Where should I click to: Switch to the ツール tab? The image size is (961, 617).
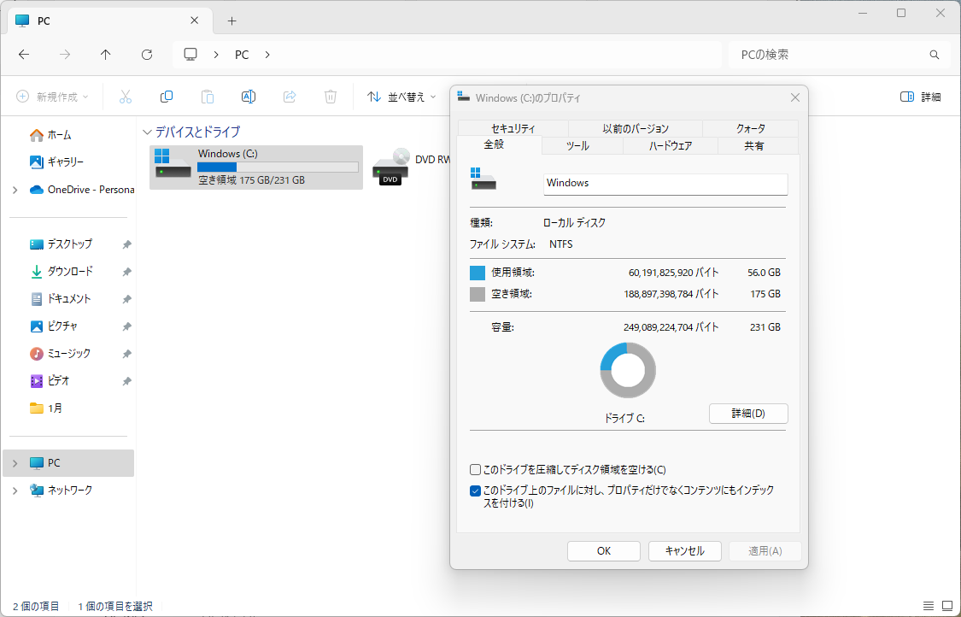[x=578, y=146]
